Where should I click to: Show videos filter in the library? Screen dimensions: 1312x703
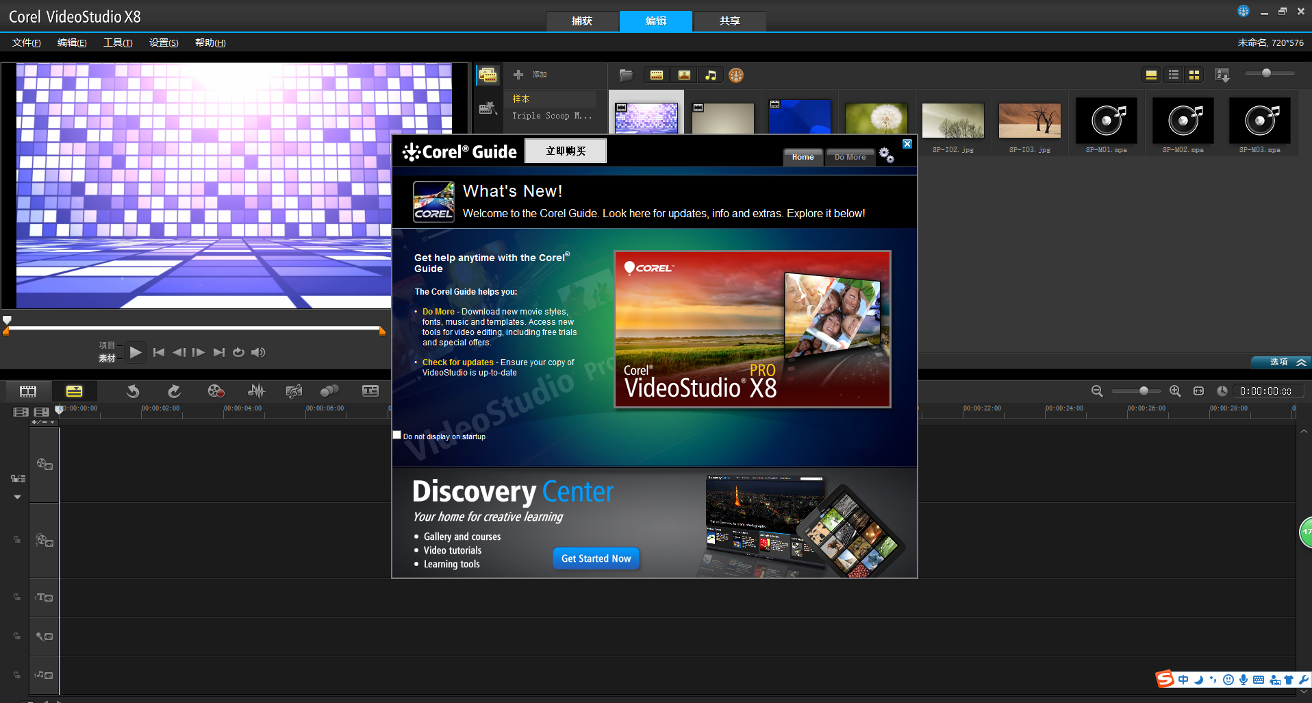click(657, 75)
